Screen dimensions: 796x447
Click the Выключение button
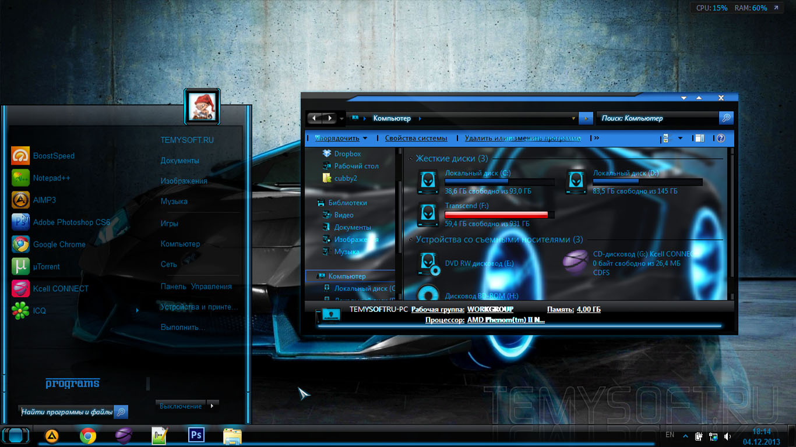point(181,406)
